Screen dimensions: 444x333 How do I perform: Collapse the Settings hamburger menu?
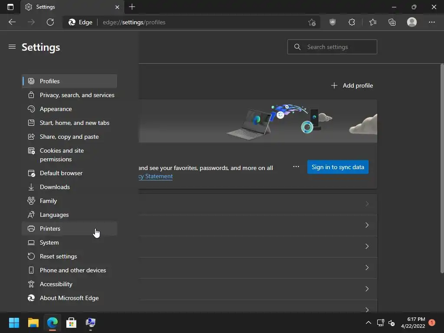(12, 47)
